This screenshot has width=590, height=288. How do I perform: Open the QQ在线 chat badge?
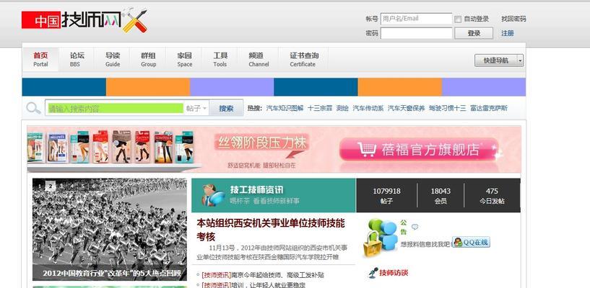[471, 242]
